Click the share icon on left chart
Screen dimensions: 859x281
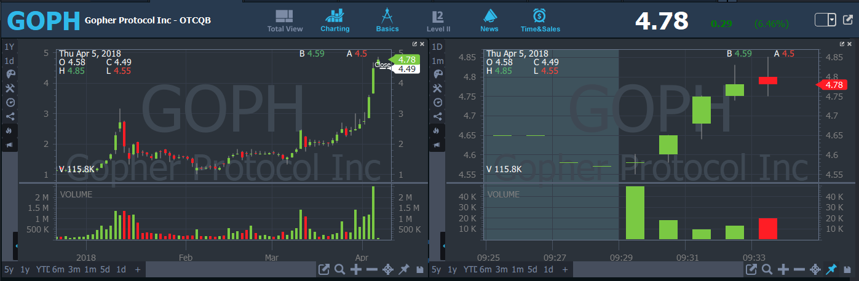pyautogui.click(x=9, y=116)
